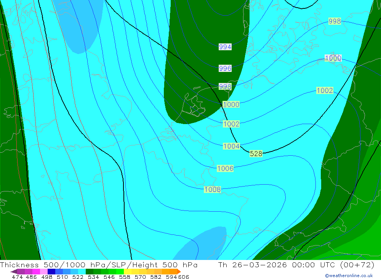This screenshot has height=279, width=381.
Task: Click the legend value 546
Action: 109,277
